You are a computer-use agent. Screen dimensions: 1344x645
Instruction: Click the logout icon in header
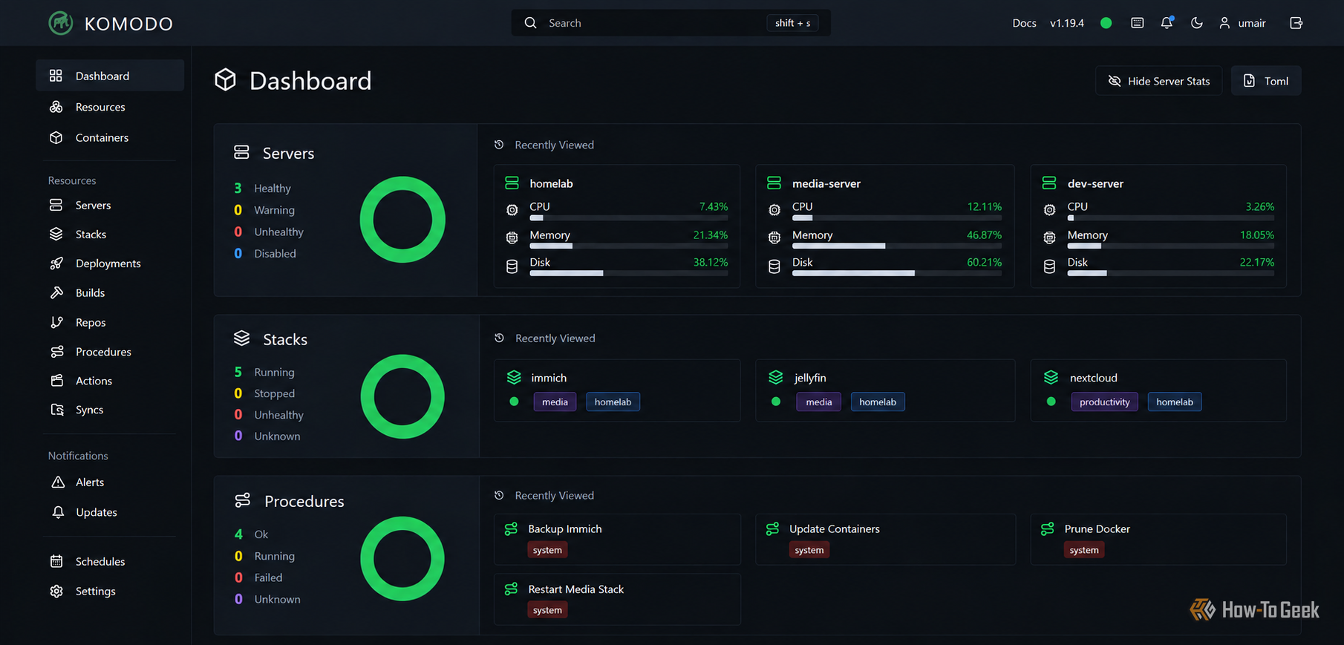[1296, 23]
